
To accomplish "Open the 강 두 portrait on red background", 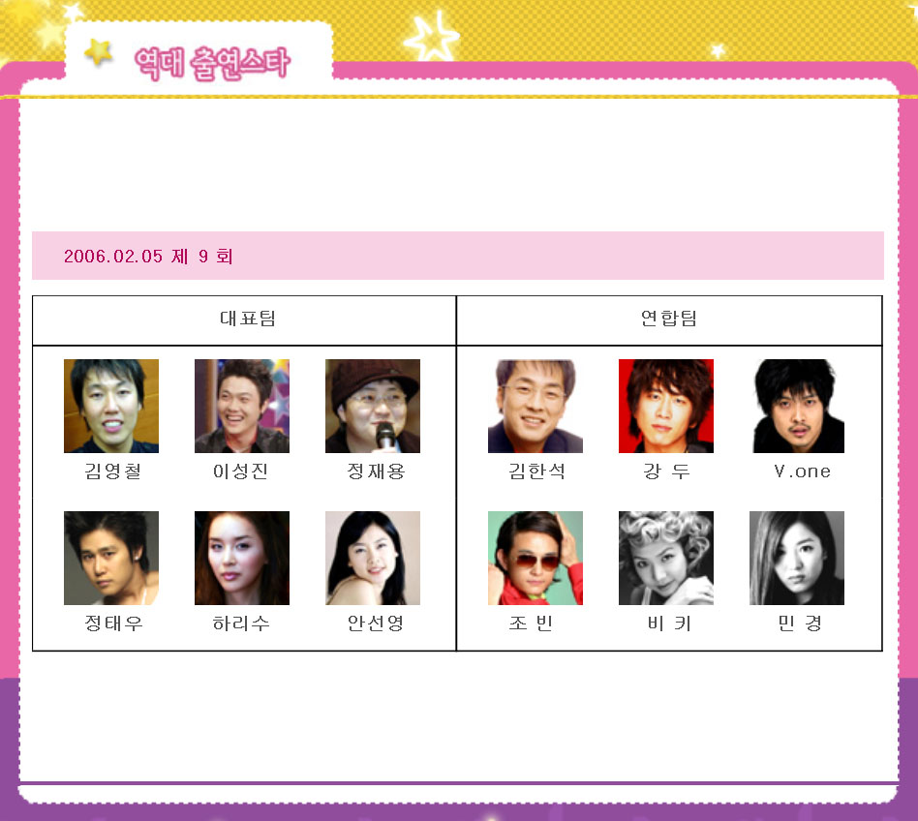I will (666, 406).
